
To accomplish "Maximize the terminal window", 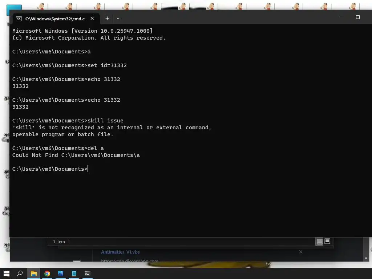I will (358, 17).
